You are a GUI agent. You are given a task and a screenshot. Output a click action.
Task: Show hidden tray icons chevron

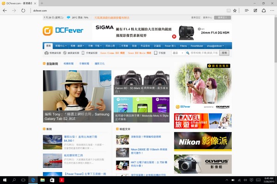coord(227,180)
